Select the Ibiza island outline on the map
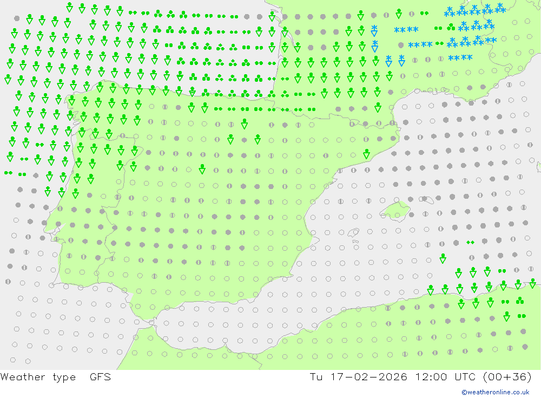Viewport: 541px width, 397px height. [353, 232]
